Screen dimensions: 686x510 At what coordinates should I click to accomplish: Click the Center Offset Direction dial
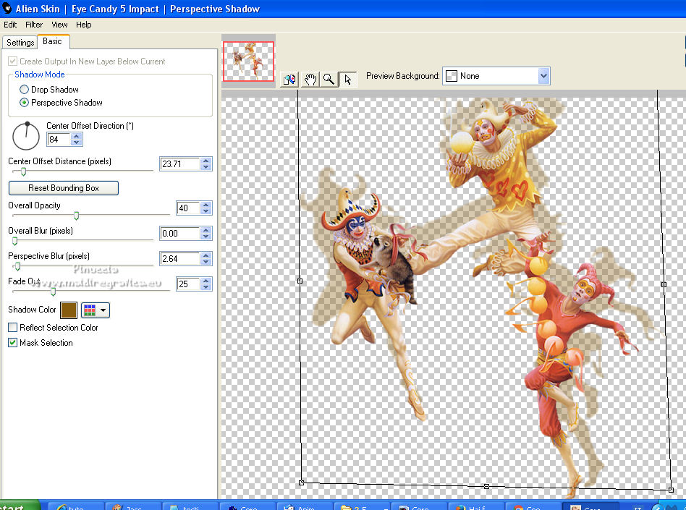26,136
